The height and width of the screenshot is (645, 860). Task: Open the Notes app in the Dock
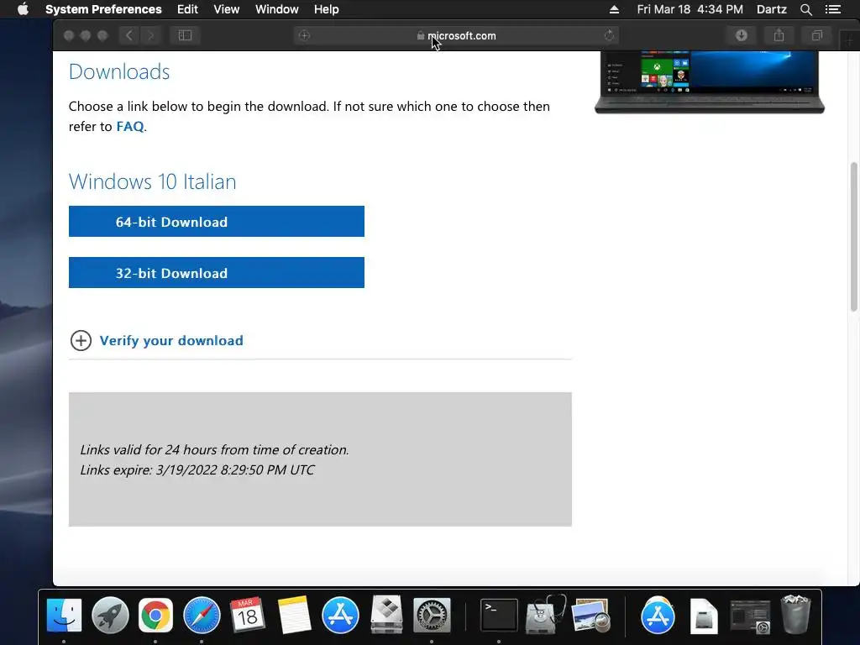click(294, 615)
